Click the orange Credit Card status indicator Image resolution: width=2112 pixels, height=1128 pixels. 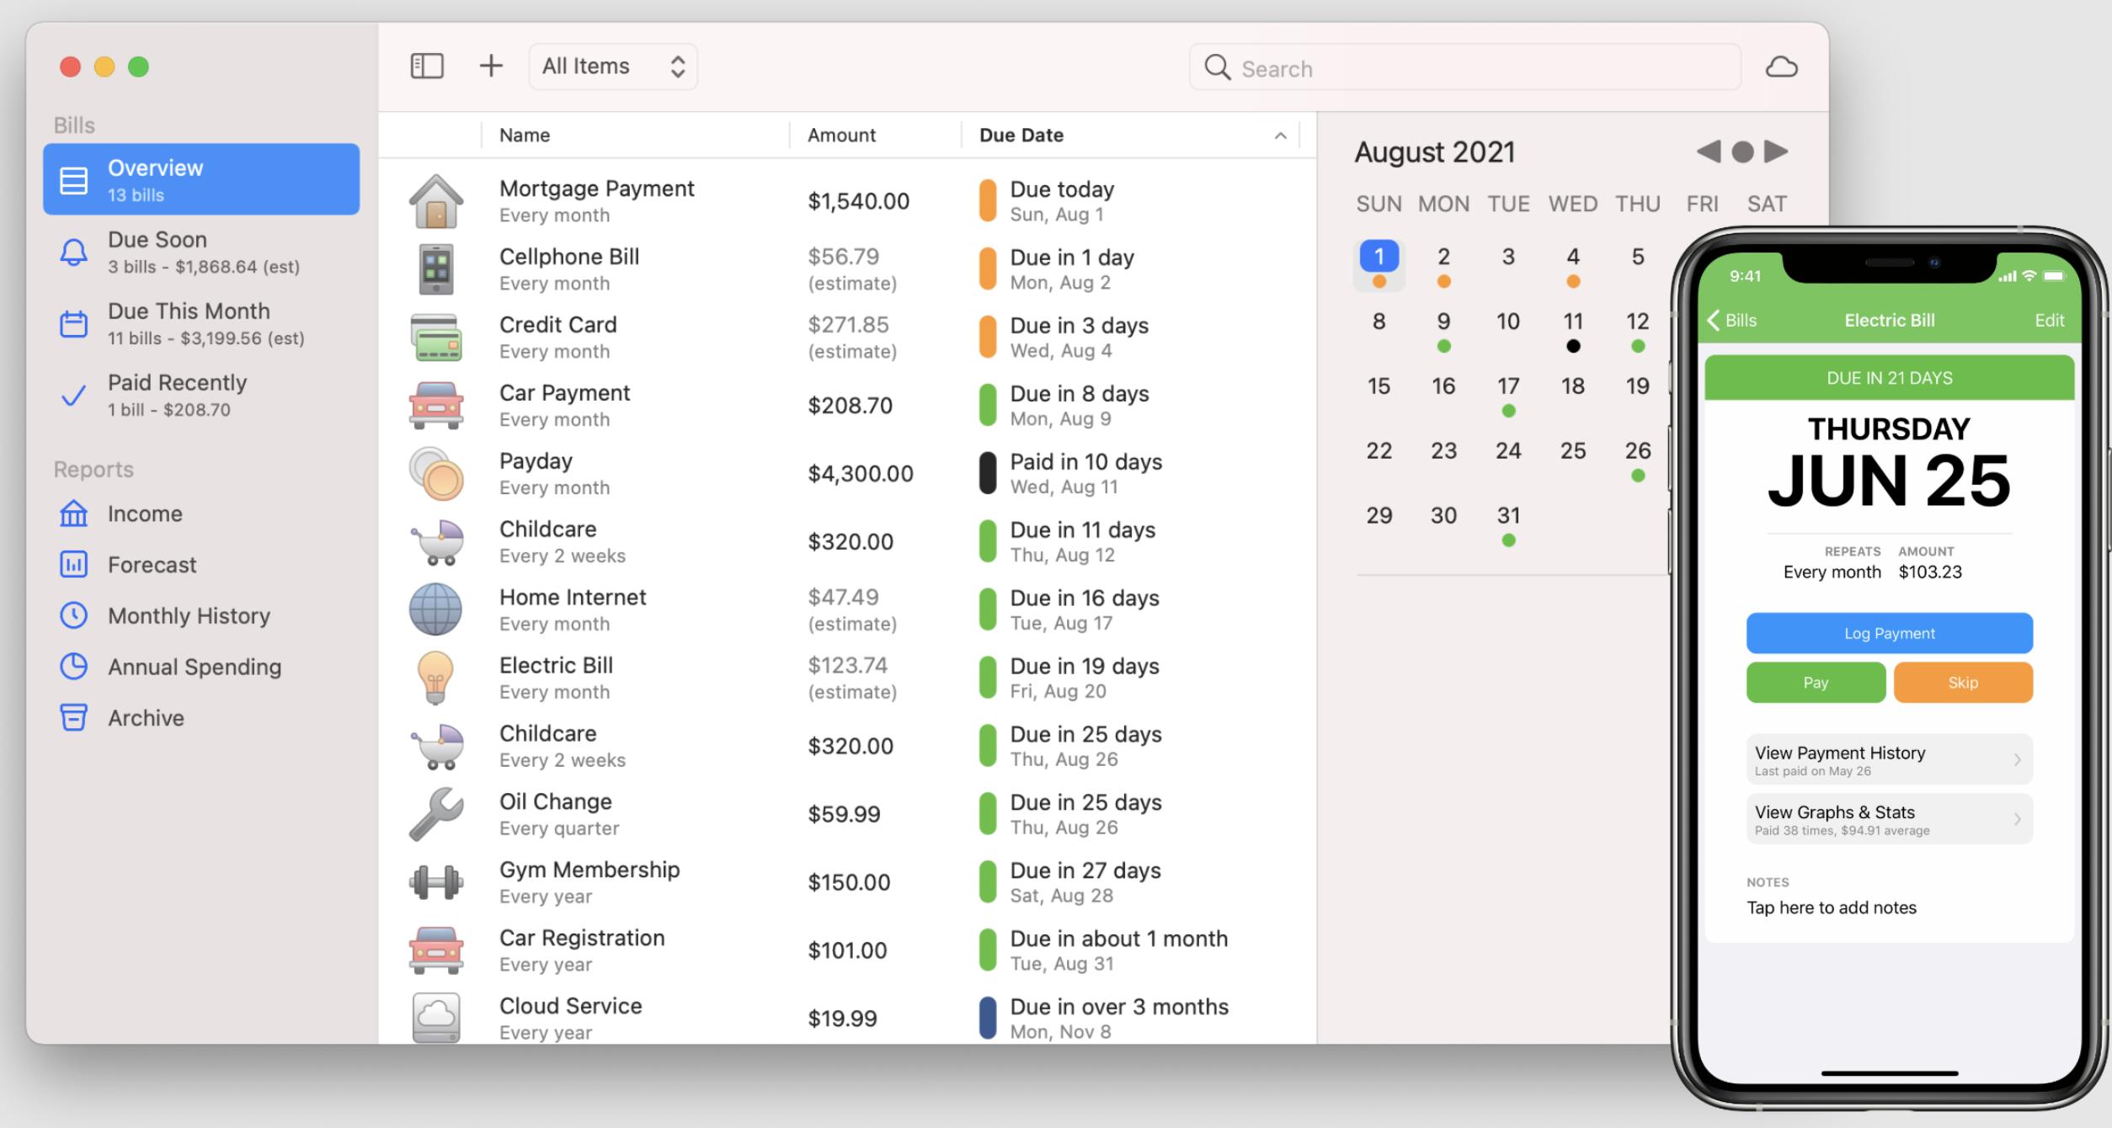(988, 337)
